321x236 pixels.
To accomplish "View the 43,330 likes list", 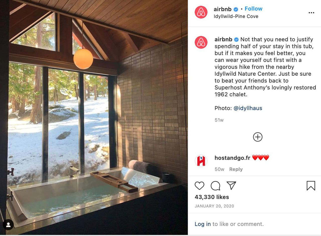I will click(212, 197).
